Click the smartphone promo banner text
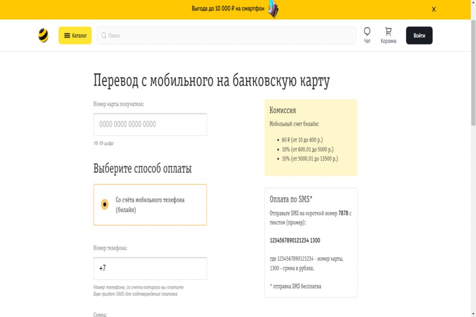This screenshot has width=476, height=317. click(x=228, y=9)
